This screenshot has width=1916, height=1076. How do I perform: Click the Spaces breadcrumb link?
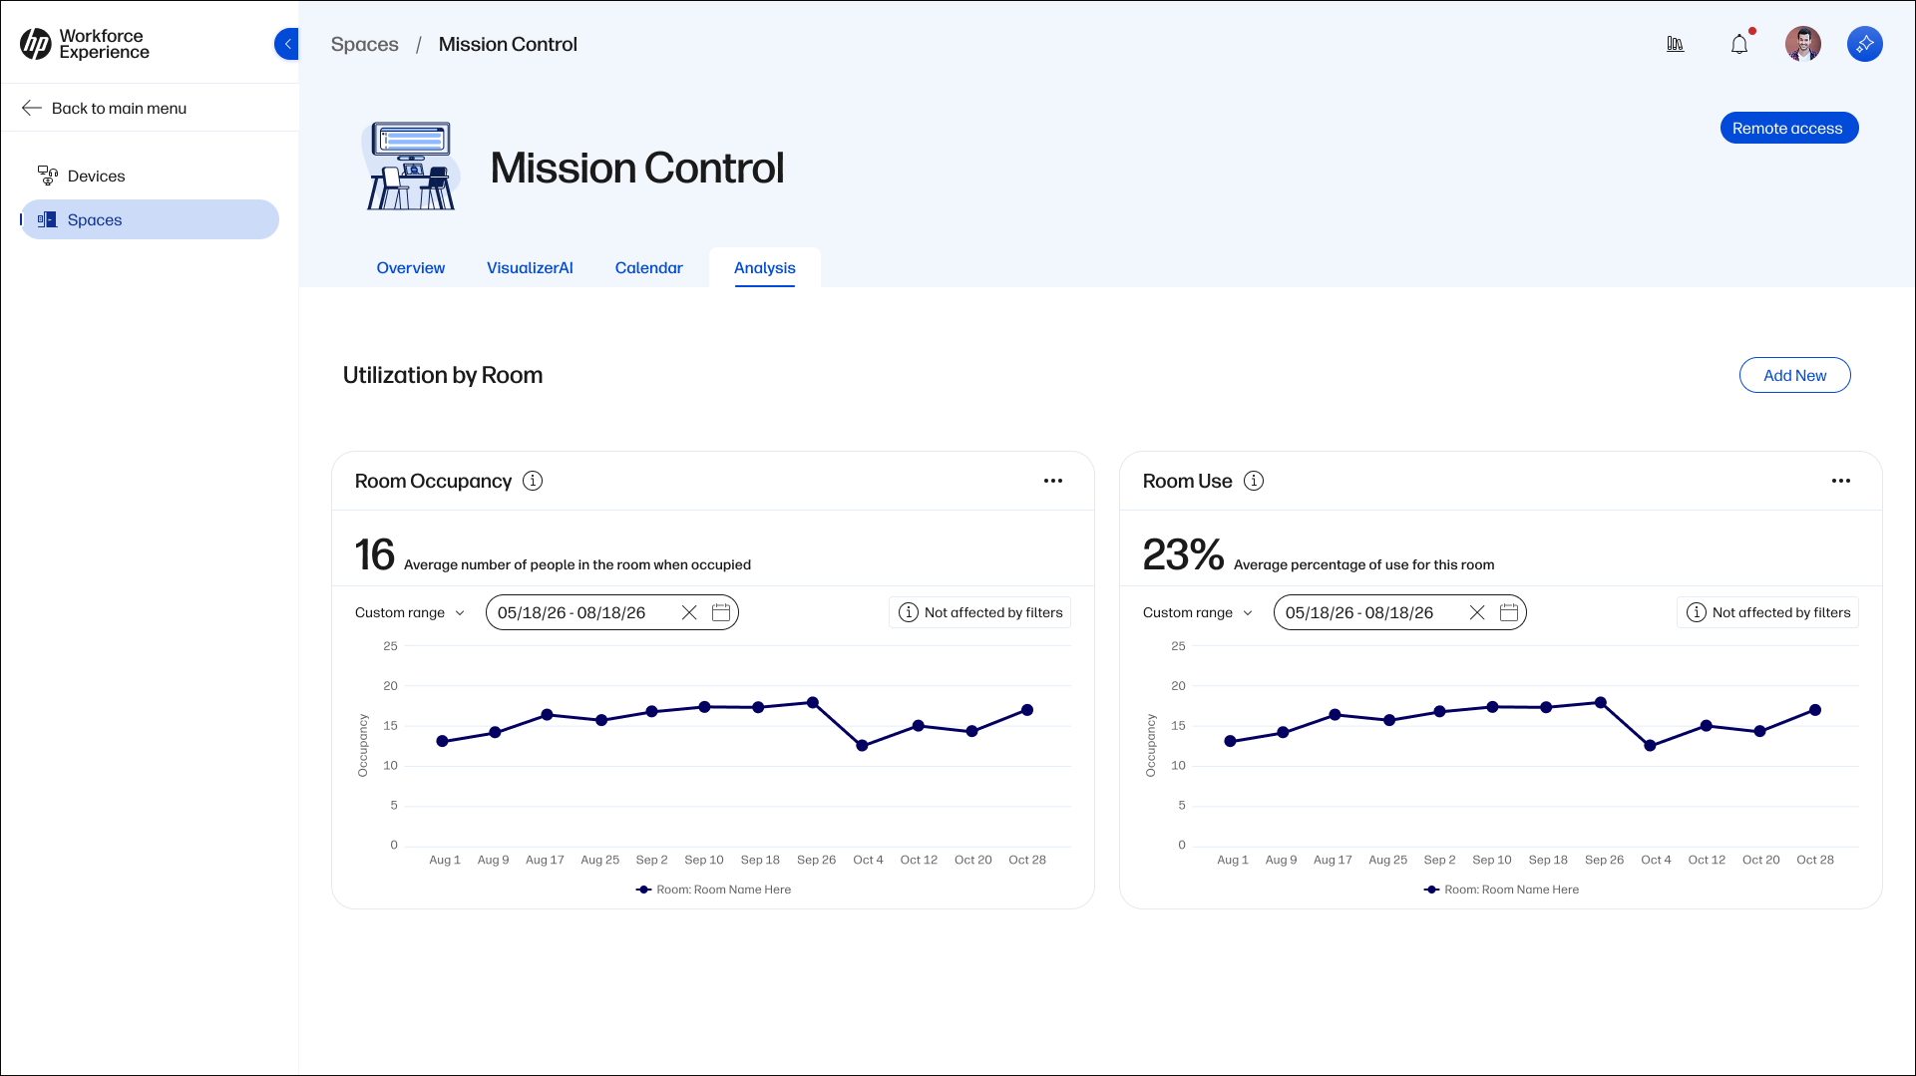pos(365,44)
